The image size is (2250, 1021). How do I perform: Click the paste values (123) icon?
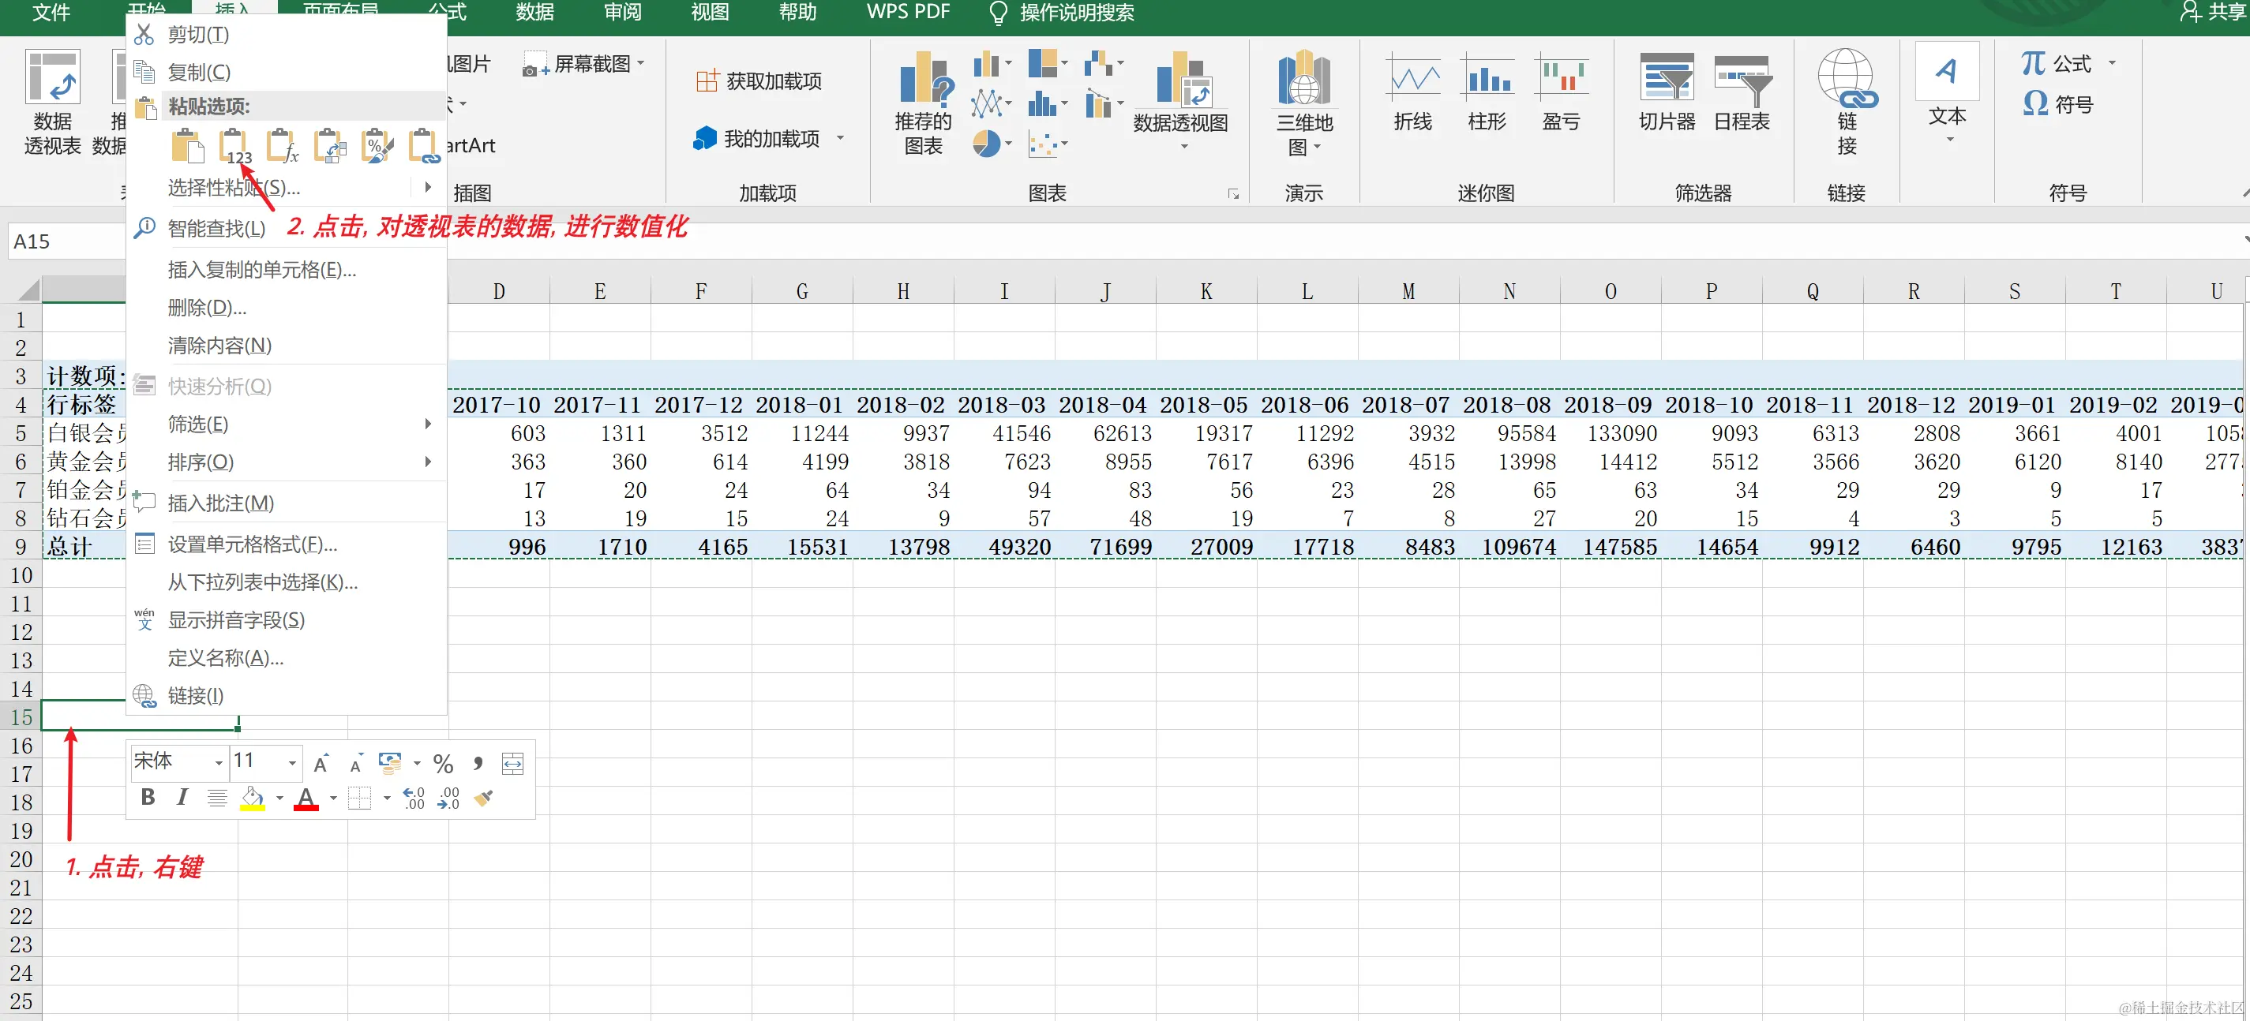pyautogui.click(x=234, y=146)
